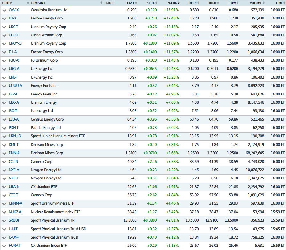
Task: Select the Sprott Physical Uranium TR name
Action: [53, 220]
